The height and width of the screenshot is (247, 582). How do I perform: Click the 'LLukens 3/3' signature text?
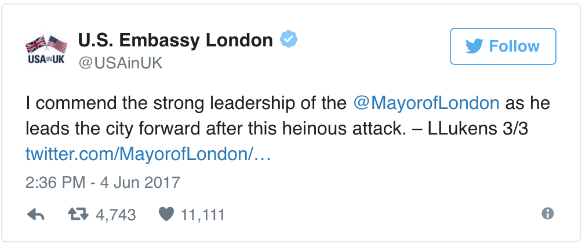point(477,129)
